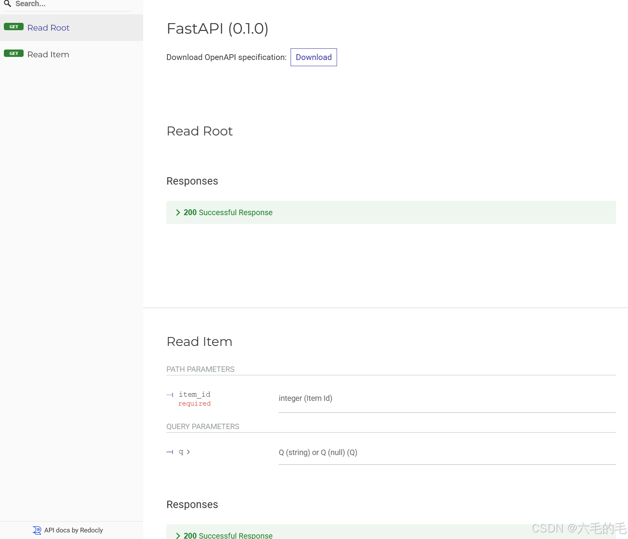Click integer (Item Id) type text
The image size is (628, 539).
click(306, 398)
